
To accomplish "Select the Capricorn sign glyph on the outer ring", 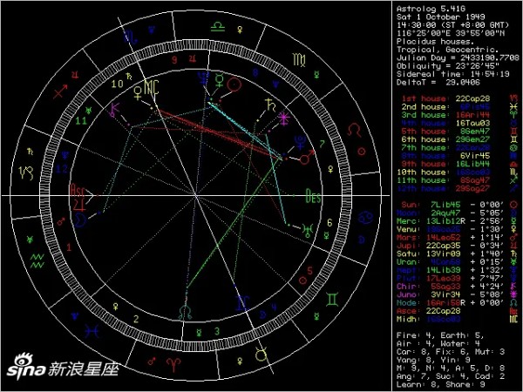I will (x=26, y=172).
